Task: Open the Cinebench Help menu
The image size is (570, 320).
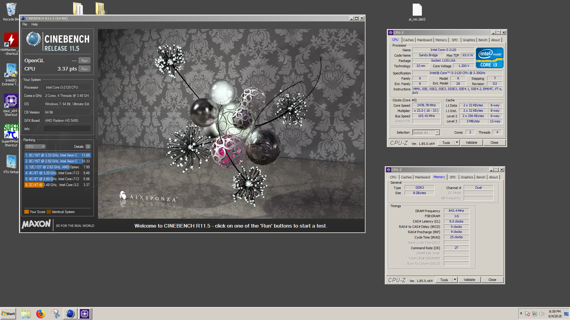Action: coord(34,24)
